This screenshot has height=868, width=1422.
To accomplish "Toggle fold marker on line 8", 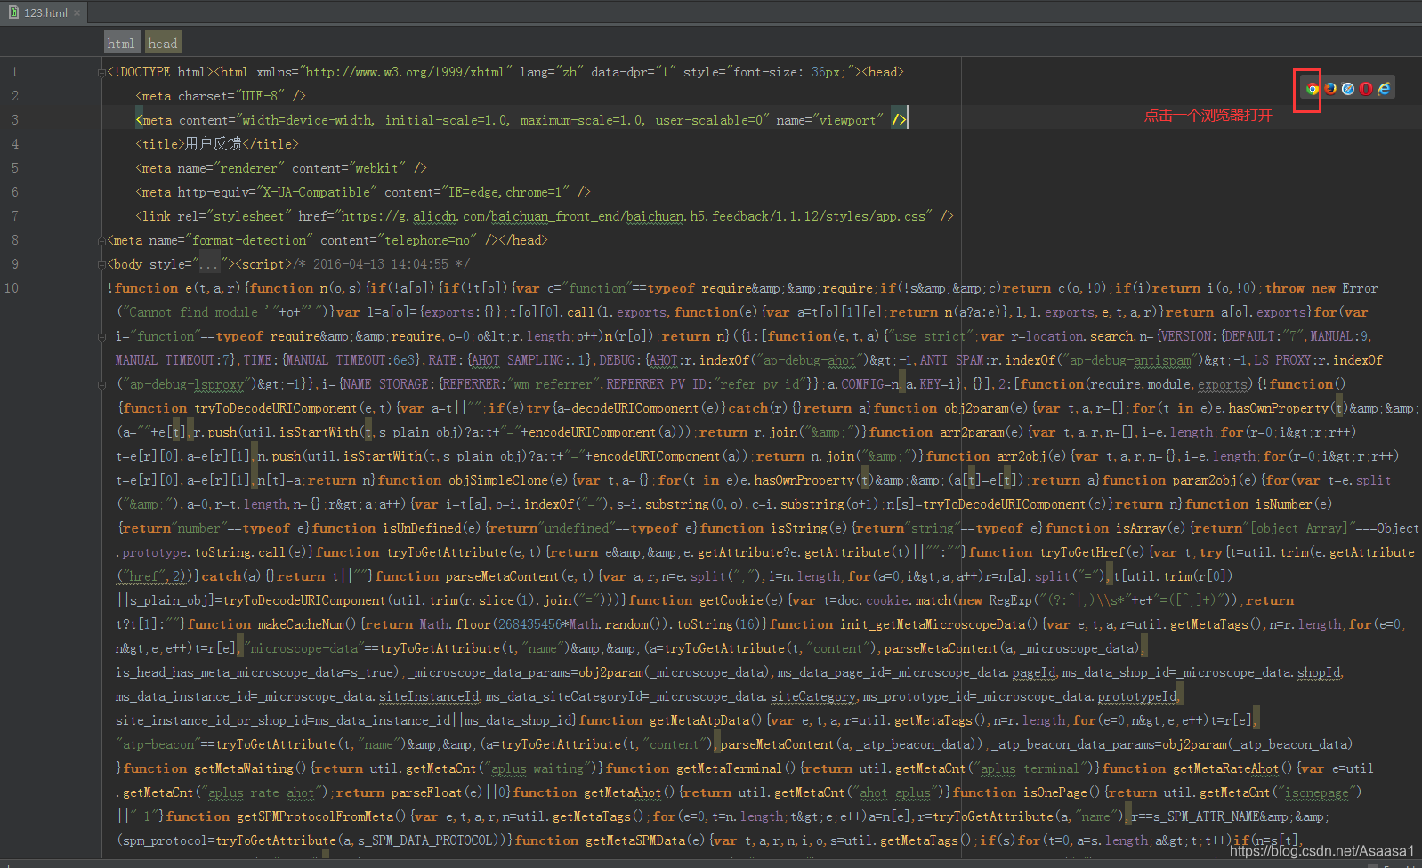I will point(101,240).
